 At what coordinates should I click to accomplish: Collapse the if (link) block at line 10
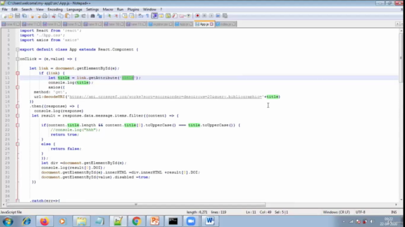click(x=18, y=73)
